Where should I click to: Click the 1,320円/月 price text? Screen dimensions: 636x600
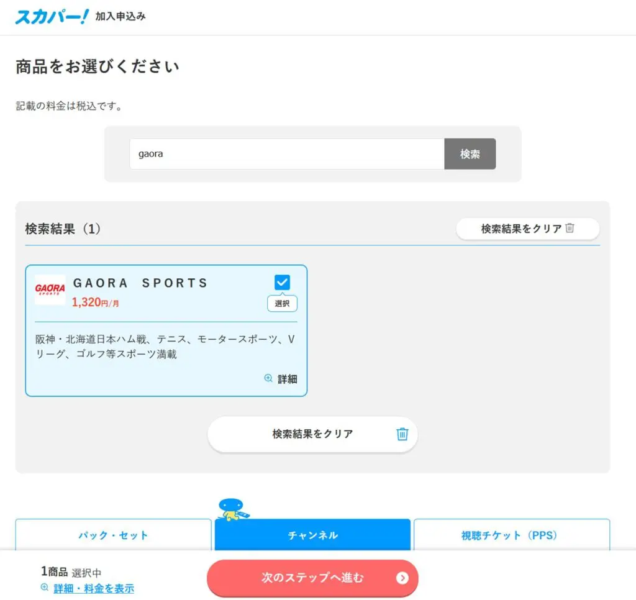[x=95, y=302]
